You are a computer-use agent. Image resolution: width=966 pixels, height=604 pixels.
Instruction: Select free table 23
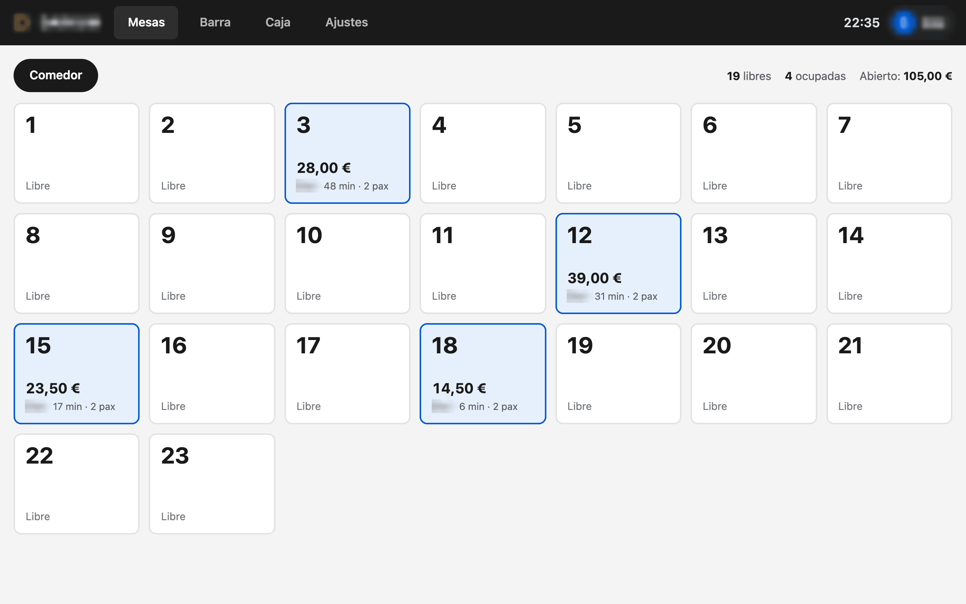tap(212, 484)
